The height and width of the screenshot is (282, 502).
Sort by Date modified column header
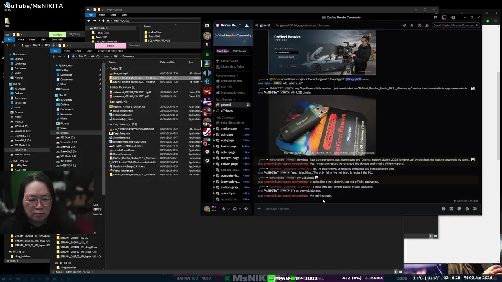167,62
